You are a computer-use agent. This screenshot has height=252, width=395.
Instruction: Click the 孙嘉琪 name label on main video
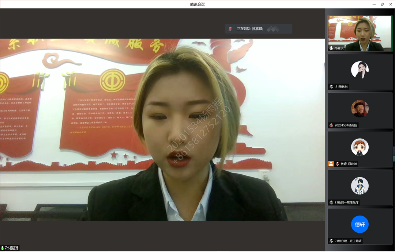12,248
